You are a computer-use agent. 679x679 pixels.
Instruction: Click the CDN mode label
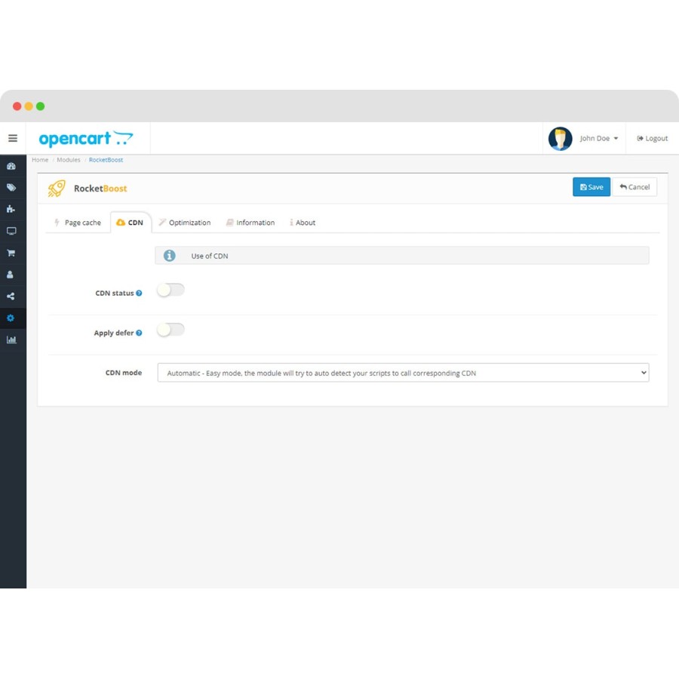tap(124, 373)
